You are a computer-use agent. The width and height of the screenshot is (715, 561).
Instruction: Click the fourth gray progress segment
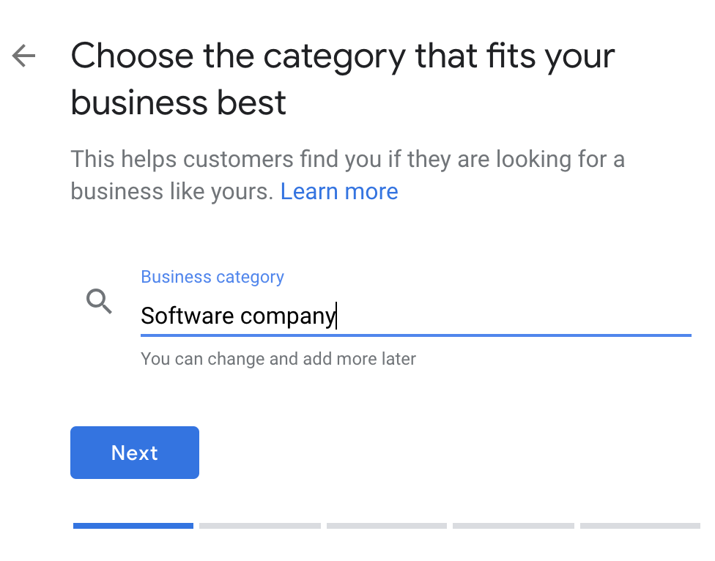click(x=514, y=526)
